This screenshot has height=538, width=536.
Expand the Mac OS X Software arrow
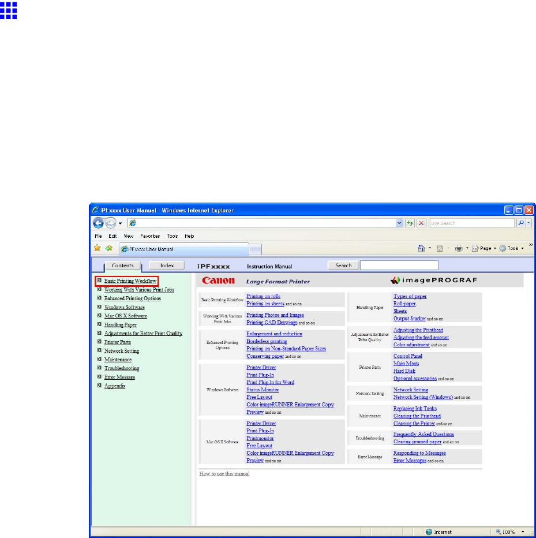pyautogui.click(x=99, y=315)
